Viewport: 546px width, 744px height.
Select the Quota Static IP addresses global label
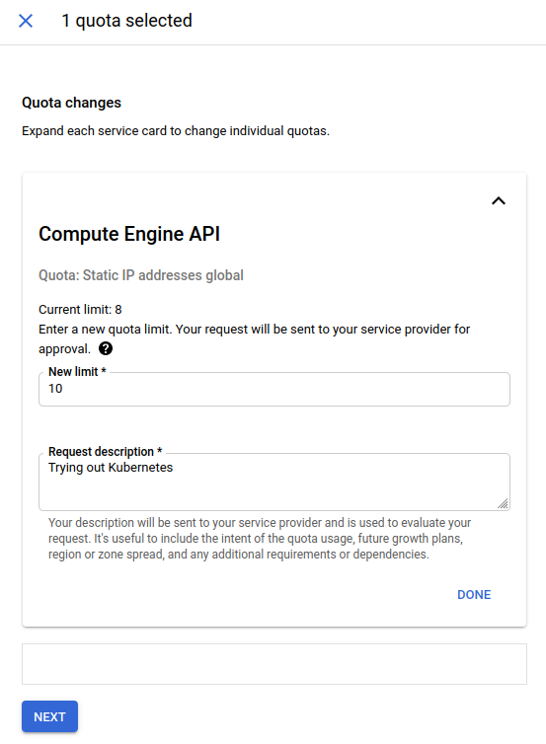[x=141, y=275]
